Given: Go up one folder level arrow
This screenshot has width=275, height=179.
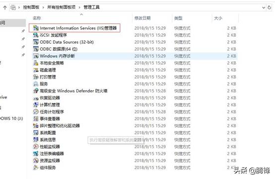Looking at the screenshot, I should [x=5, y=7].
